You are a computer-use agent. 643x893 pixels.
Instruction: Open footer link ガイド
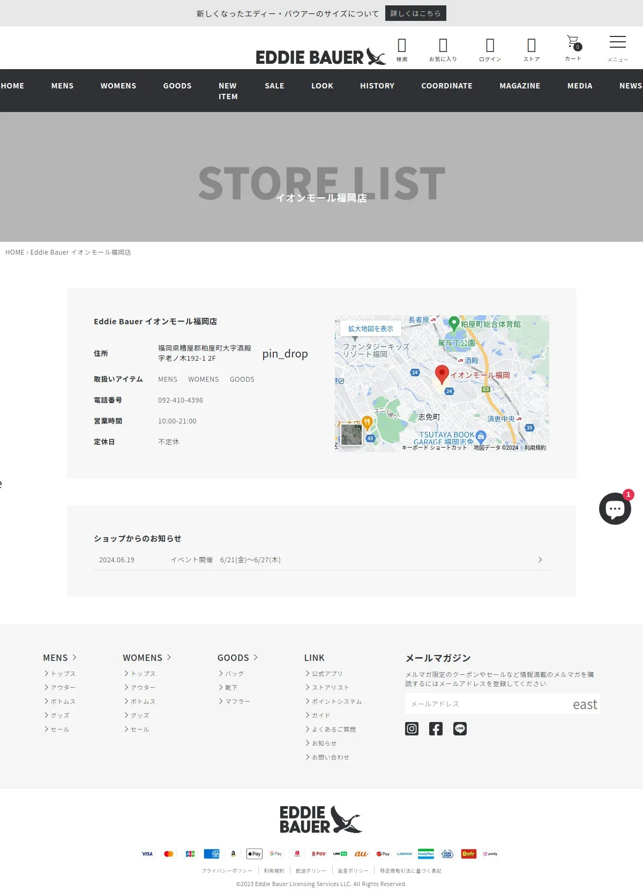click(321, 716)
